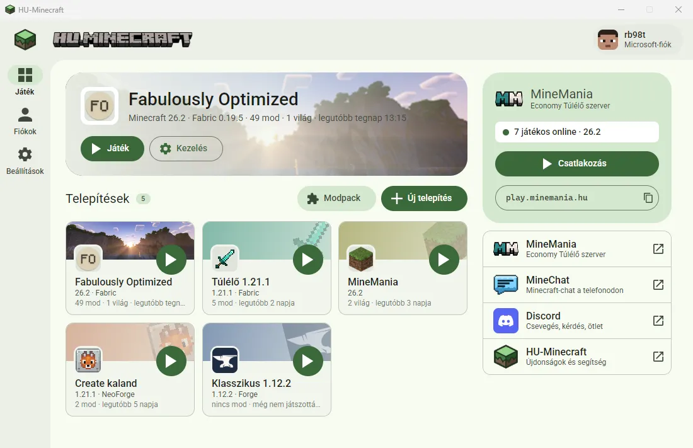Viewport: 693px width, 448px height.
Task: Click the external-link icon on the HU-Minecraft row
Action: tap(658, 357)
